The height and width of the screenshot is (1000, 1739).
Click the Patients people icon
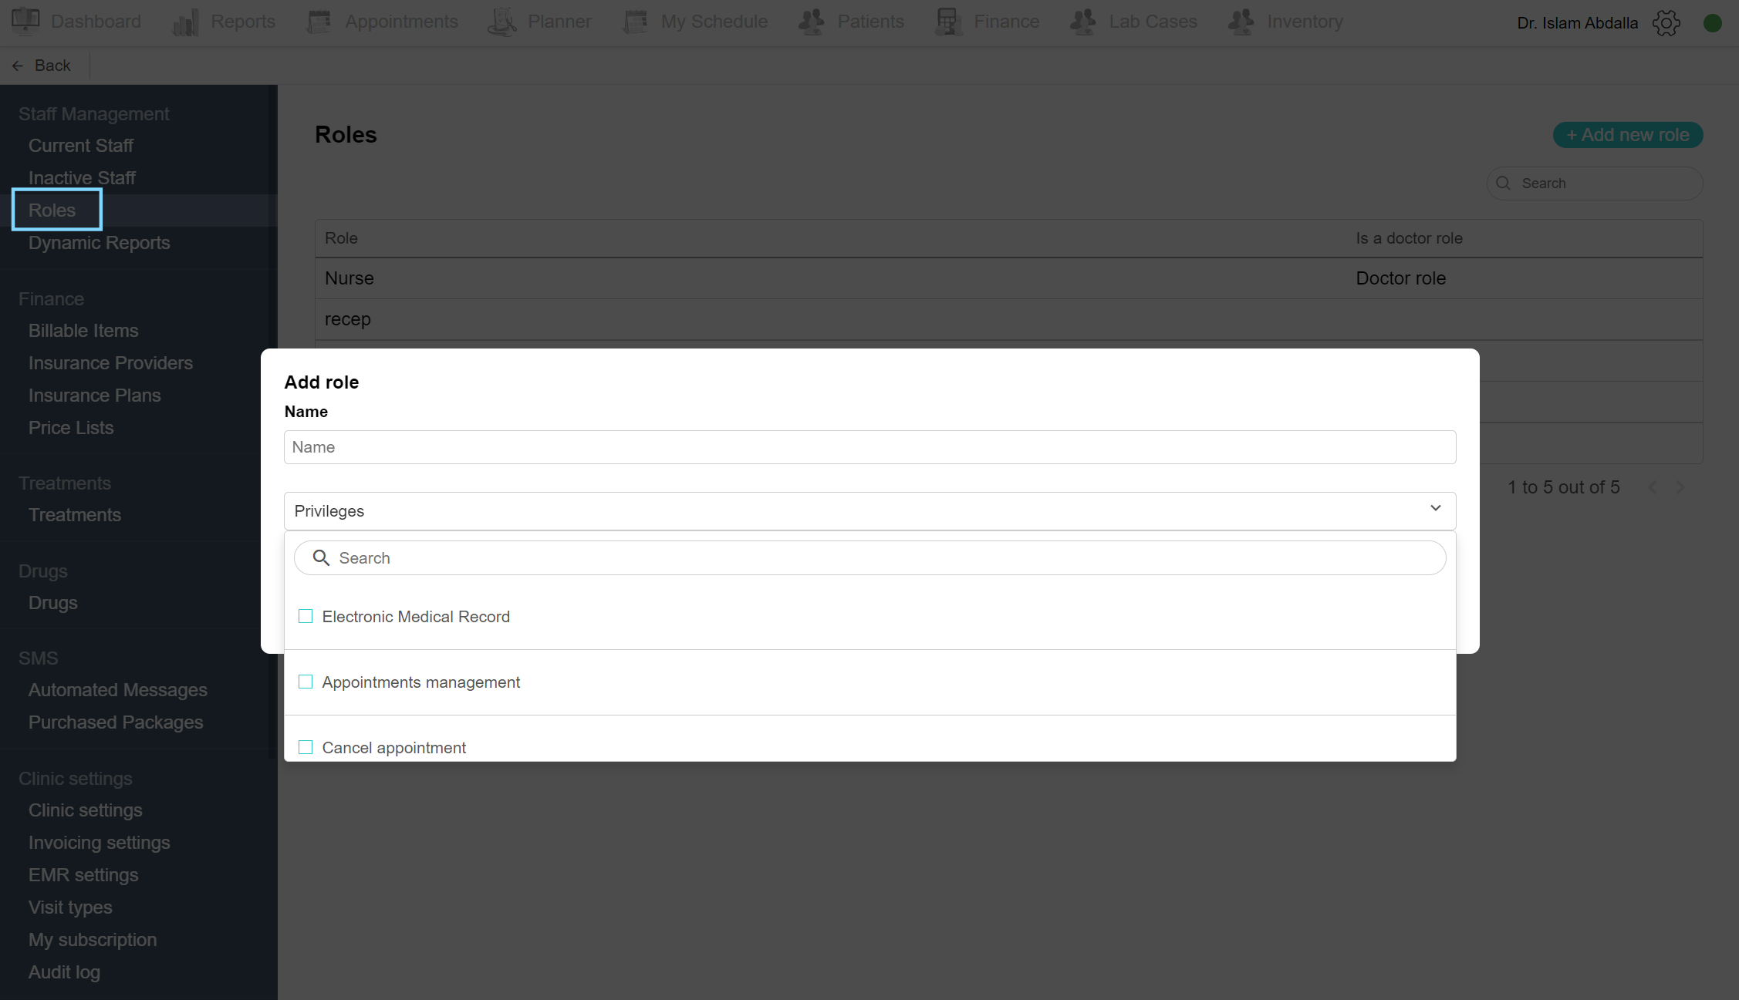[811, 22]
